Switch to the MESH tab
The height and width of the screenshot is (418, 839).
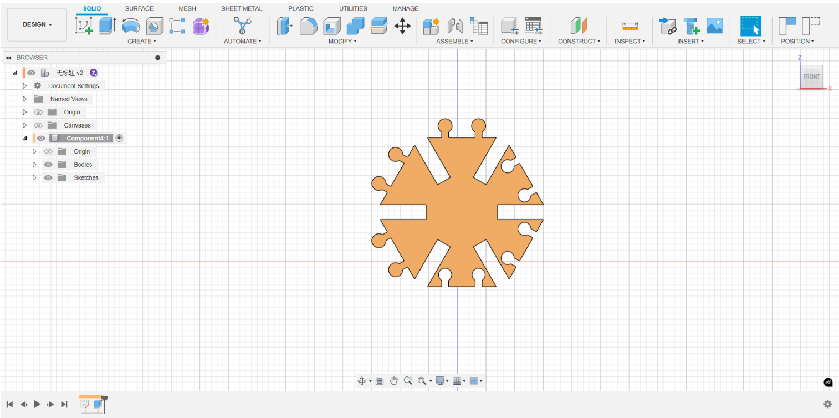[x=187, y=8]
